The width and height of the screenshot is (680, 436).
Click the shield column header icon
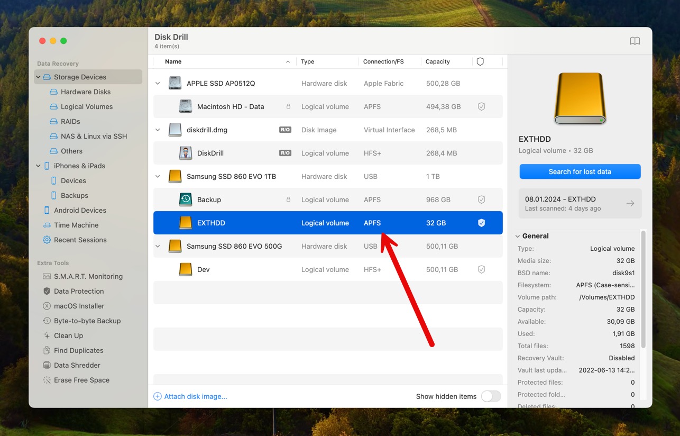(480, 62)
